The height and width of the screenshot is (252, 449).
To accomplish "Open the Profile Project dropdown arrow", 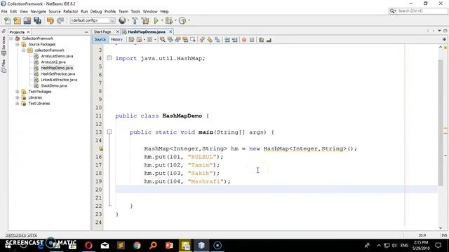I will [x=189, y=20].
